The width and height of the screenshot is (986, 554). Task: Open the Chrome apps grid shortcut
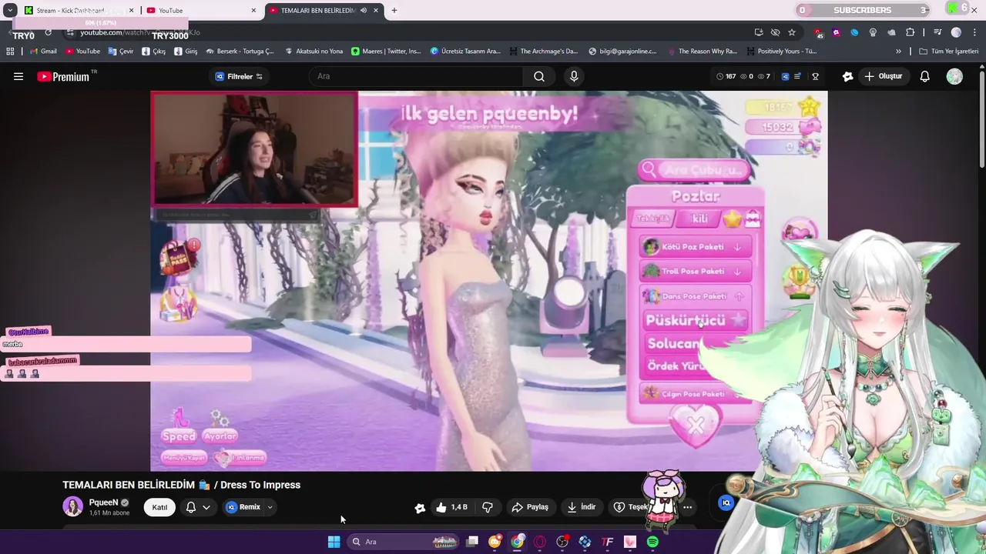[10, 52]
